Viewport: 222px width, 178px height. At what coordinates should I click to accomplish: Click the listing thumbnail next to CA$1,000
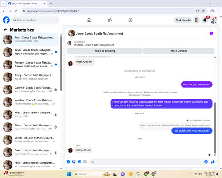pyautogui.click(x=69, y=43)
